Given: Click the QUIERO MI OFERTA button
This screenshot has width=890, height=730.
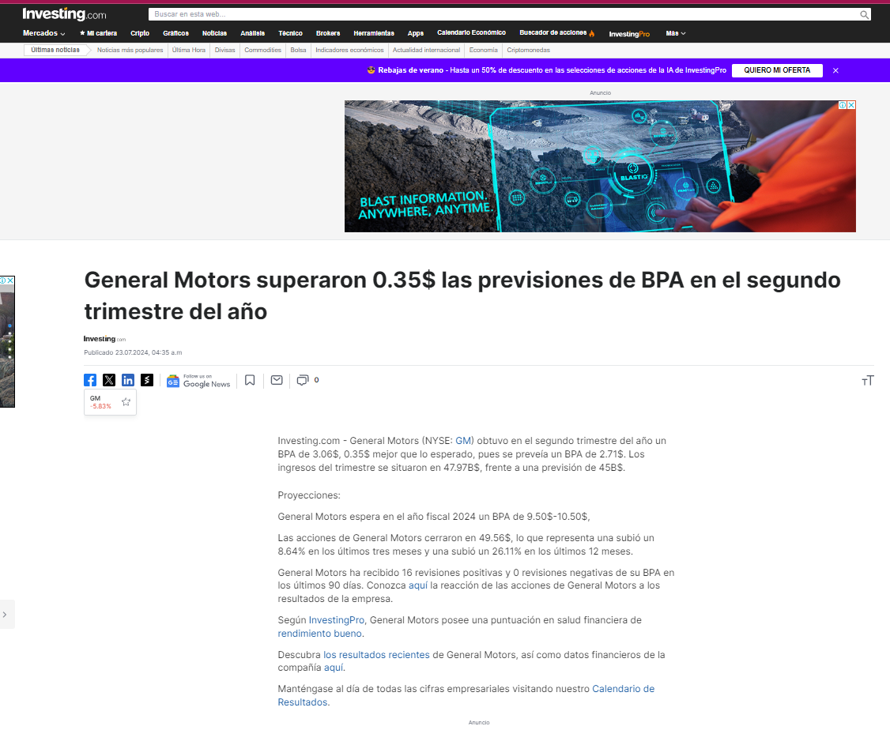Looking at the screenshot, I should coord(777,70).
